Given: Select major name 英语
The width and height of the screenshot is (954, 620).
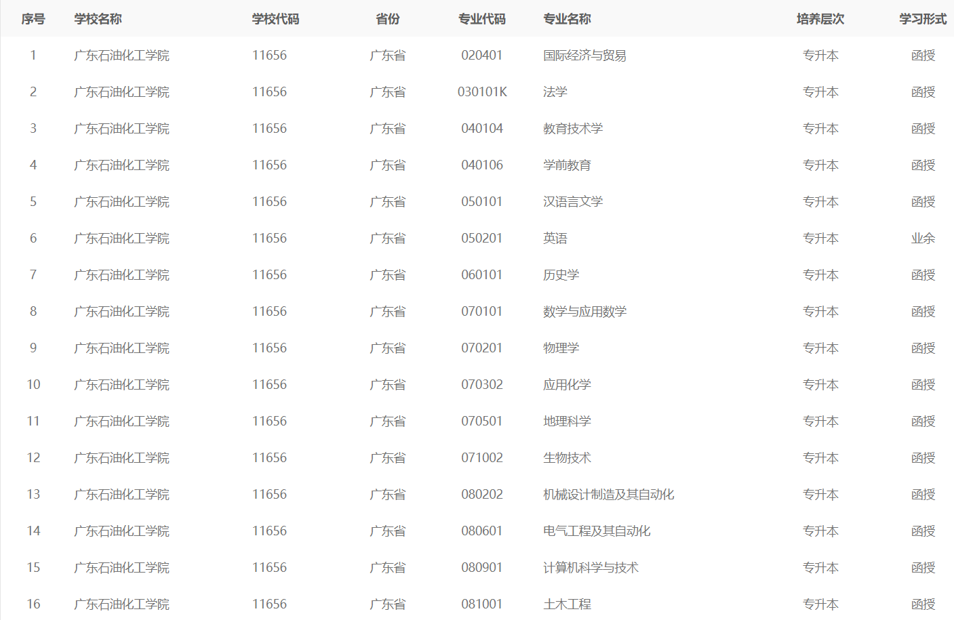Looking at the screenshot, I should click(x=555, y=239).
